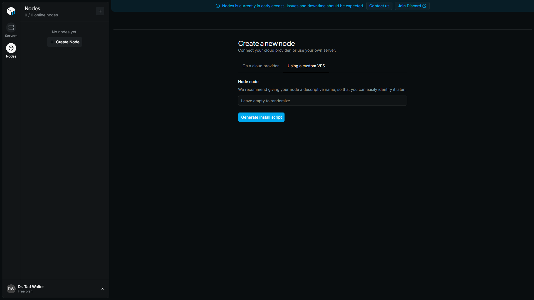Click the 'Node node' label
This screenshot has width=534, height=300.
248,82
